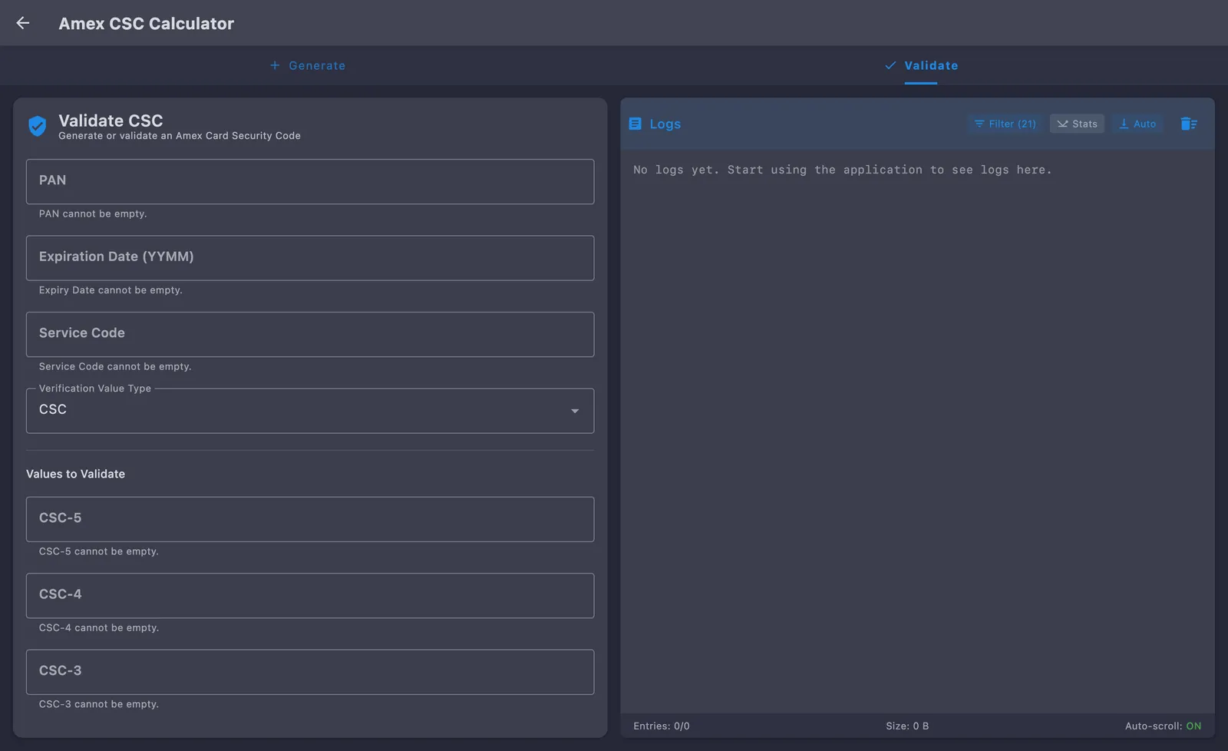Click the 'Validate CSC' panel heading
The width and height of the screenshot is (1228, 751).
(111, 121)
